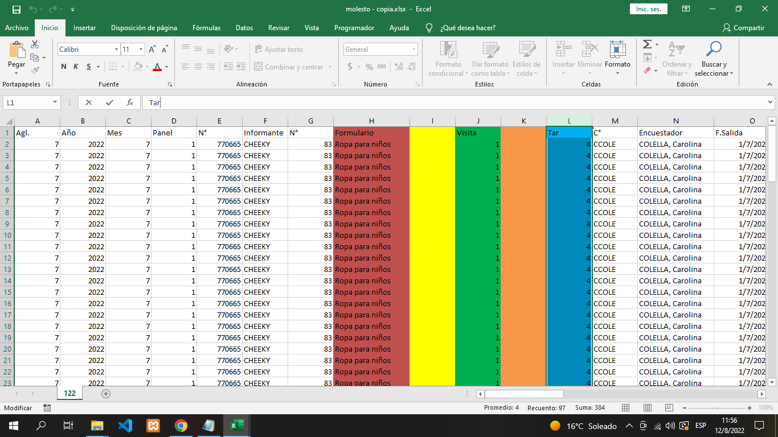Cancel entry with the X icon
778x437 pixels.
[x=89, y=102]
